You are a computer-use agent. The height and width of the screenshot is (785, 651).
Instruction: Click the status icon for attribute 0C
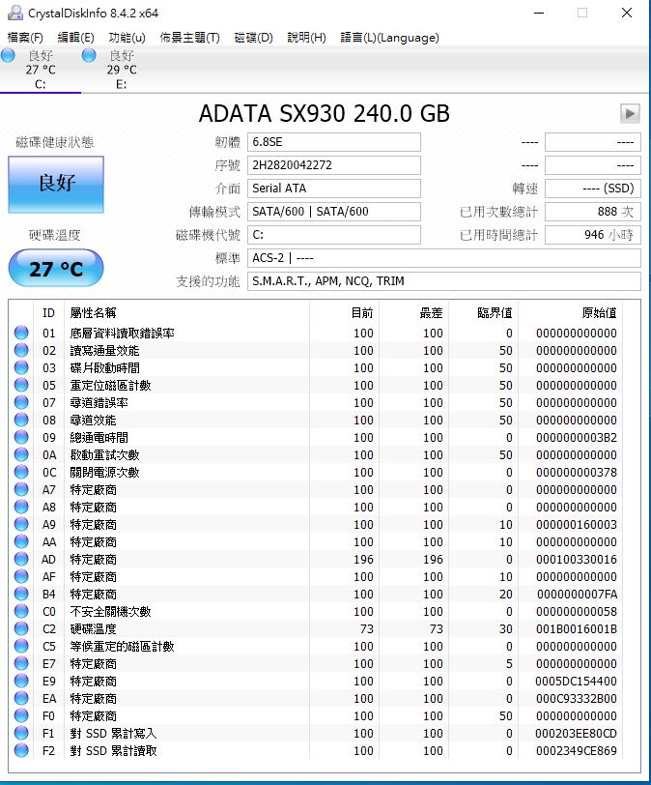click(x=21, y=472)
